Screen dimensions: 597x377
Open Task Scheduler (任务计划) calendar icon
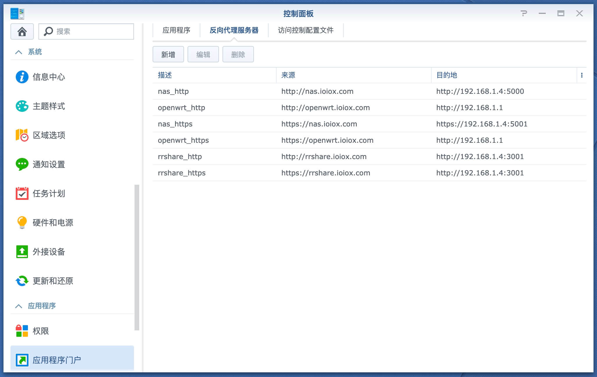(22, 193)
